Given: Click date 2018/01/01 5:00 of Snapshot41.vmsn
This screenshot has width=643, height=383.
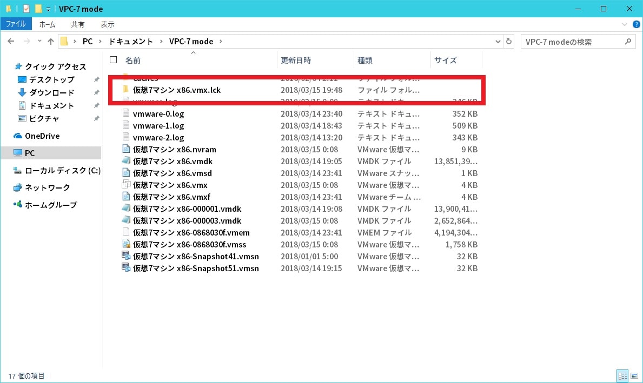Looking at the screenshot, I should click(x=310, y=257).
